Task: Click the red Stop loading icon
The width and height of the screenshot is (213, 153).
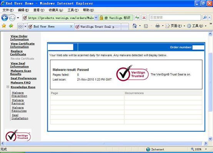Action: click(x=144, y=18)
